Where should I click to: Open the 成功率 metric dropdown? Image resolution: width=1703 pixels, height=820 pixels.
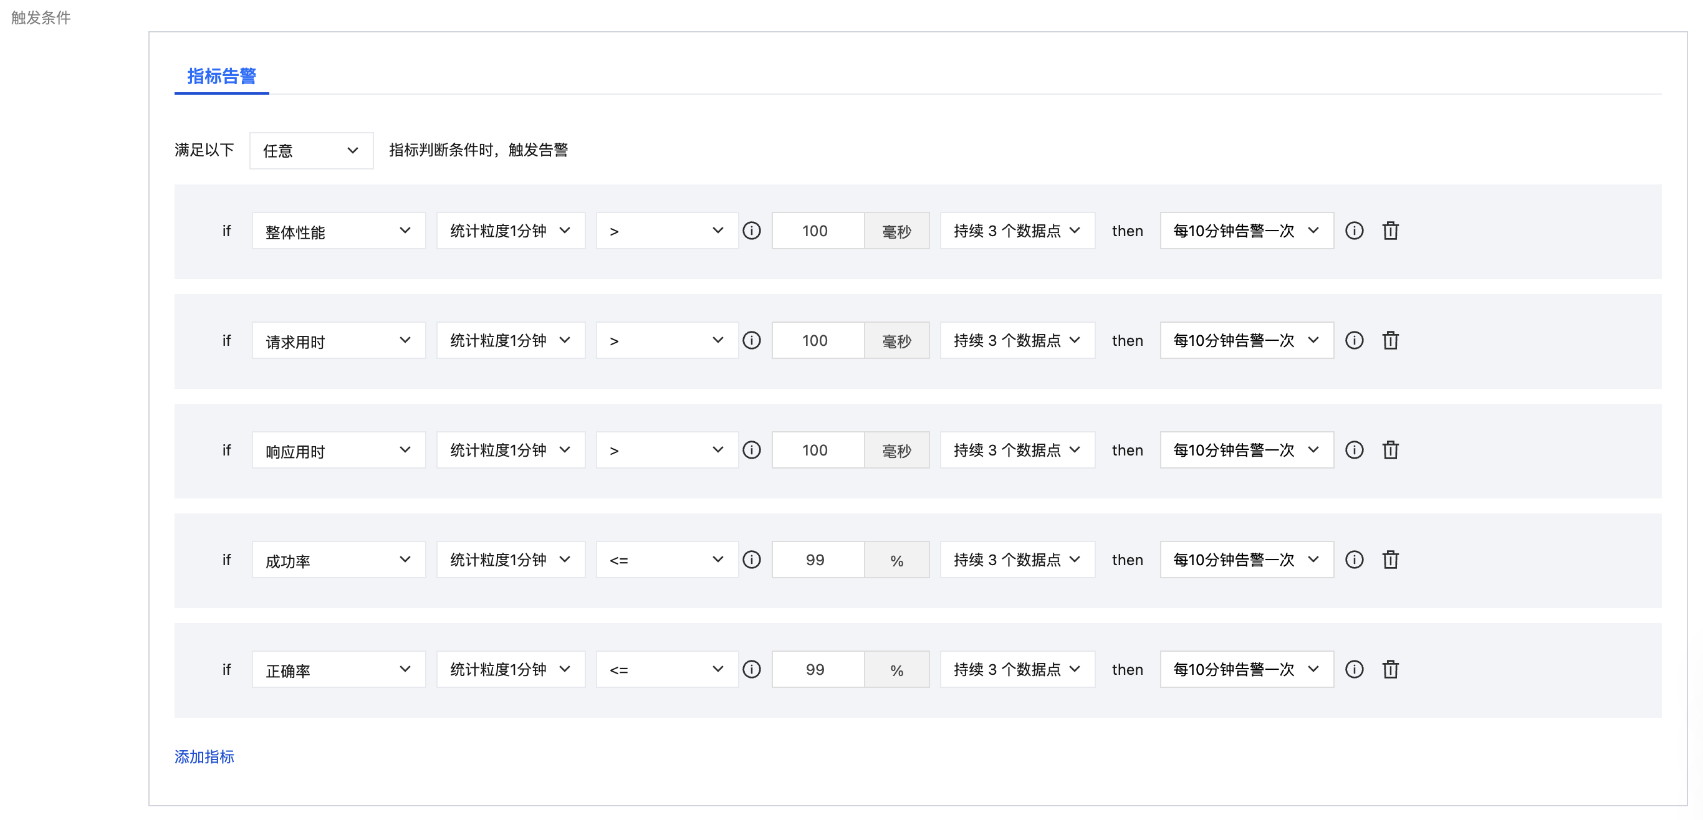[338, 560]
